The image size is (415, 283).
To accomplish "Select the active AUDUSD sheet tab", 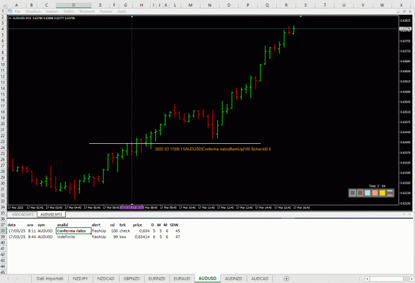I will click(x=207, y=278).
